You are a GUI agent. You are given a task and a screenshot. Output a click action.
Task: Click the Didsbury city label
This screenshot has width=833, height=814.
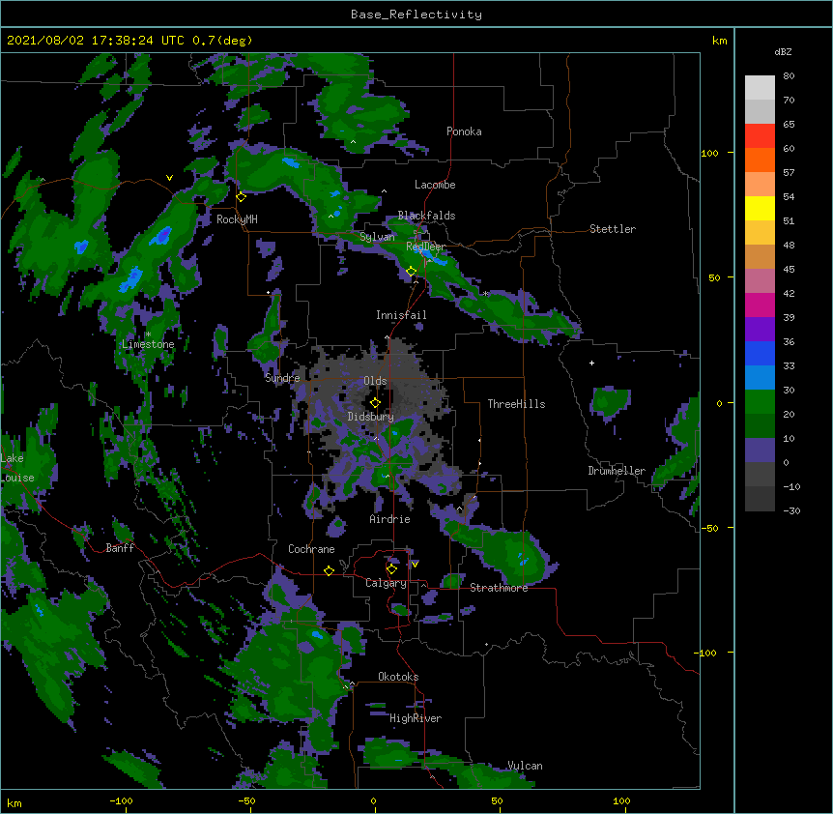[370, 417]
